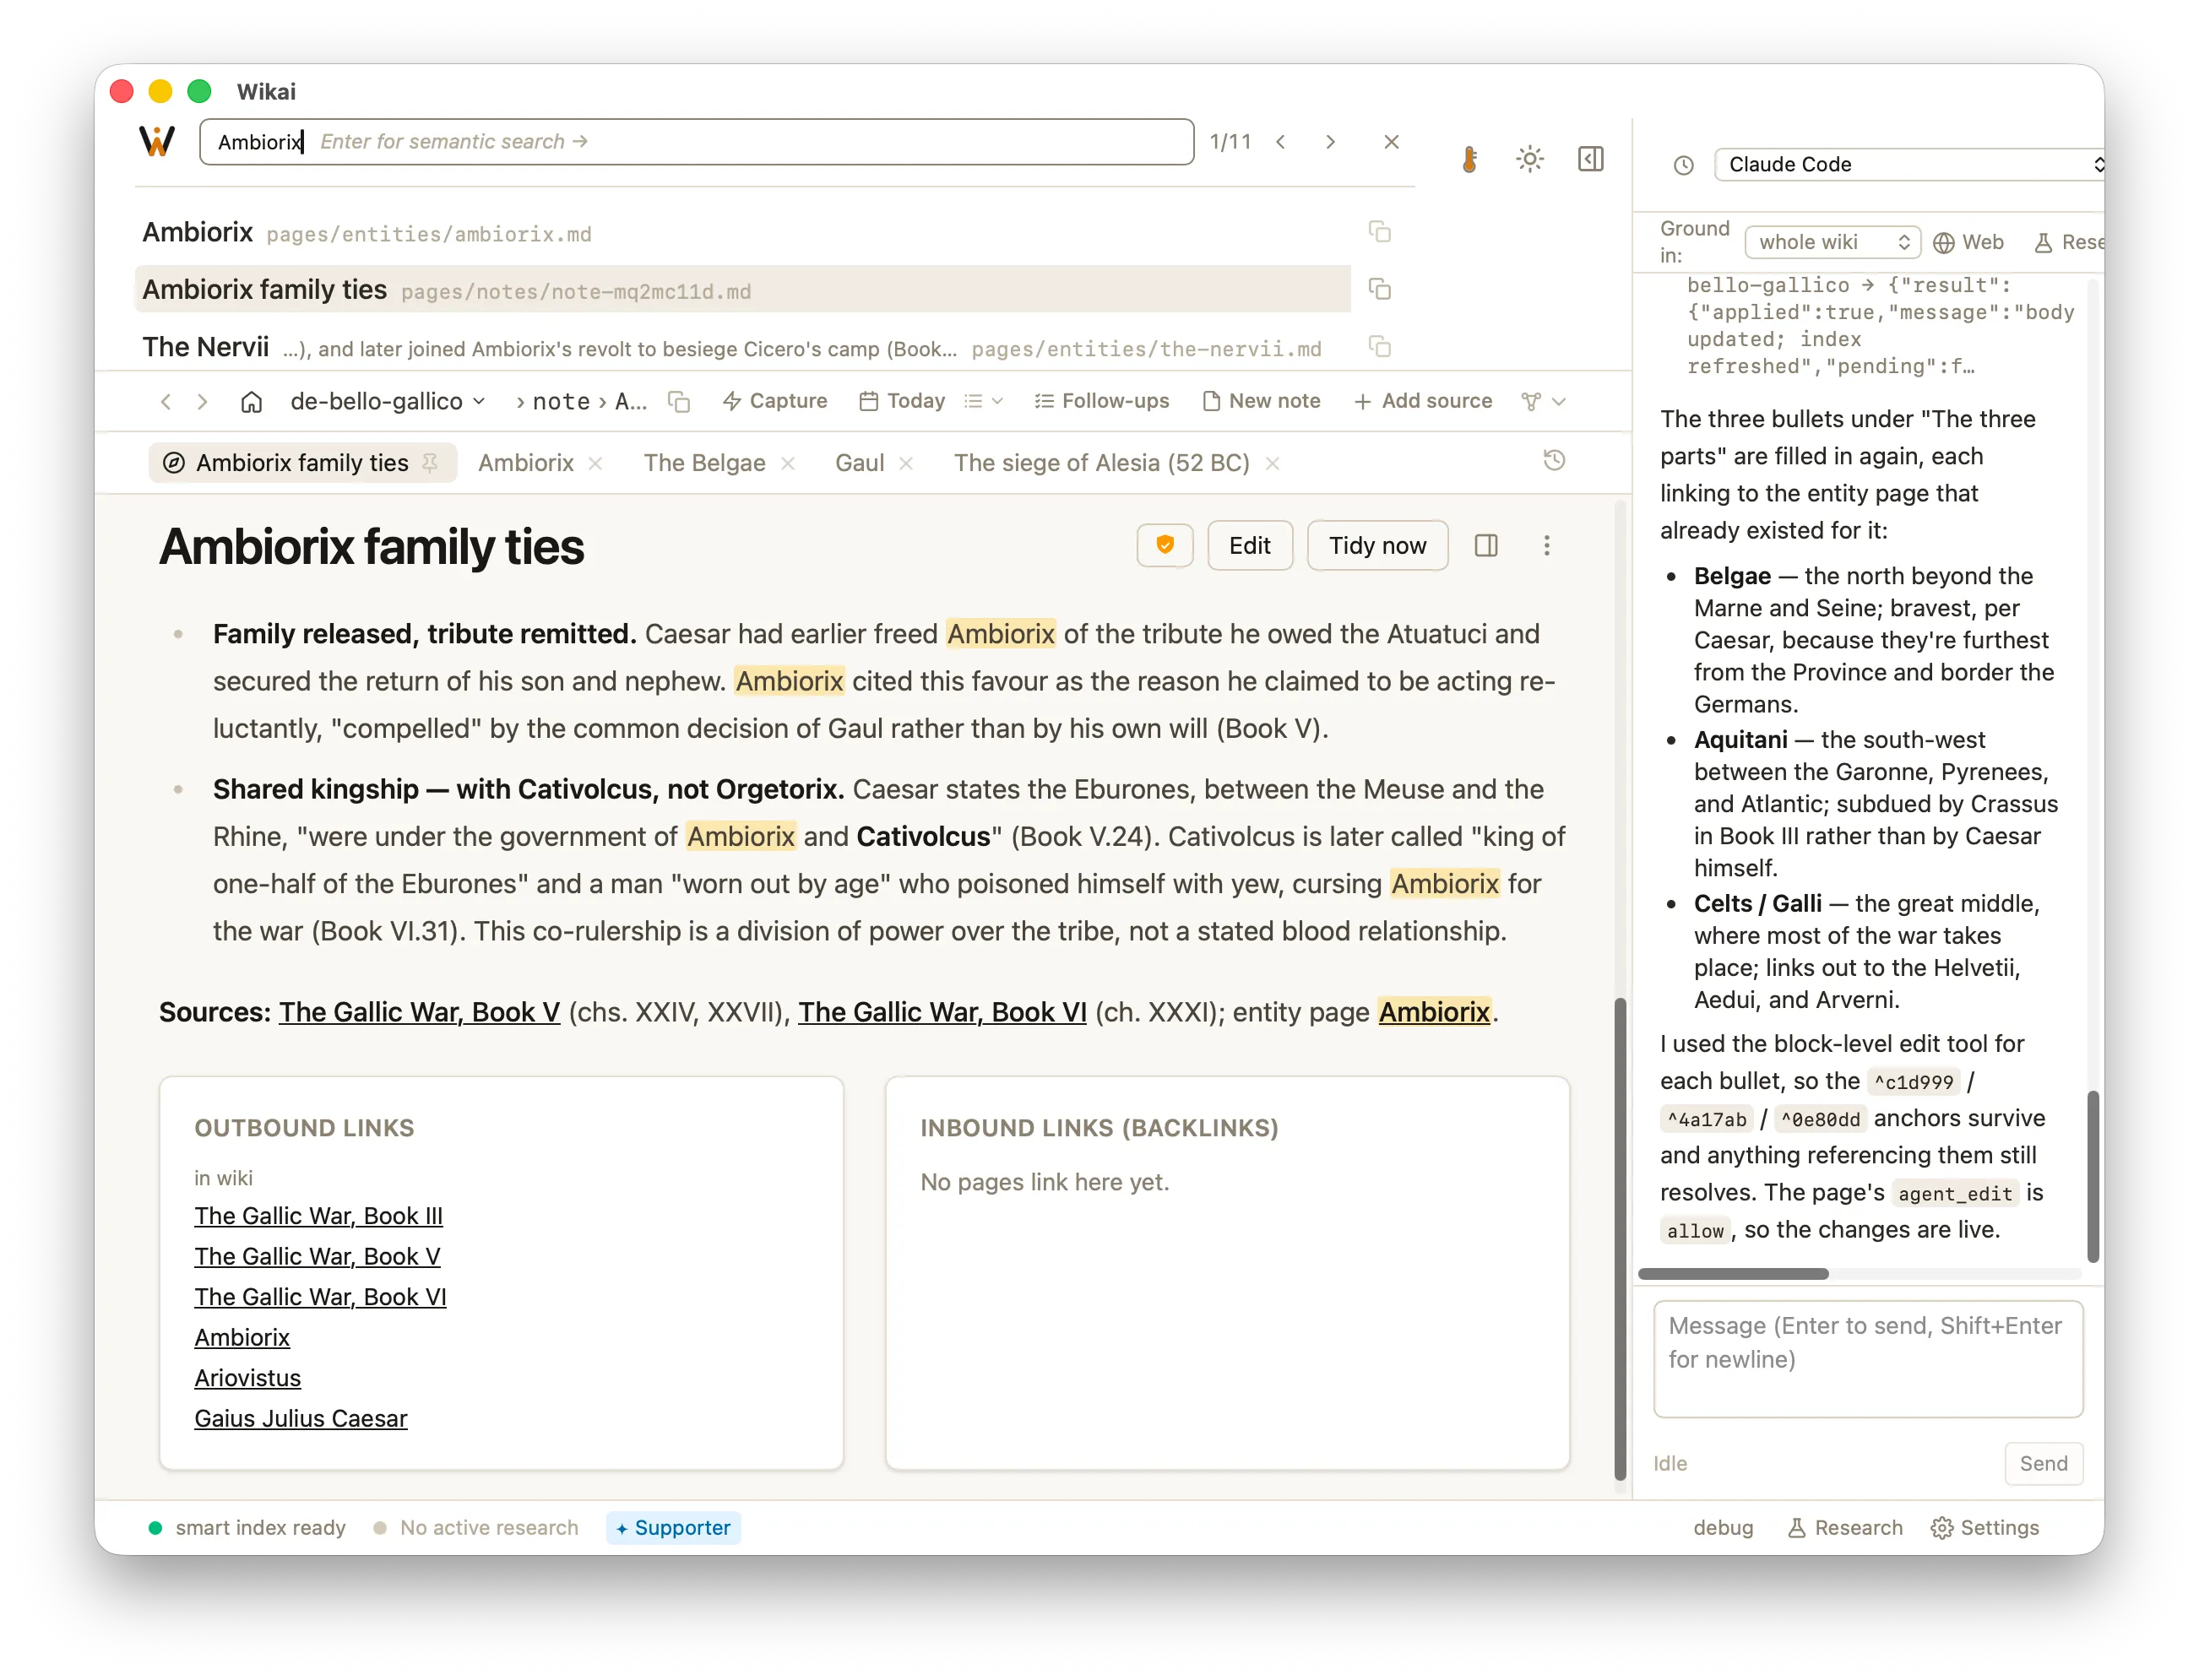Toggle the split view panel icon
The width and height of the screenshot is (2199, 1680).
click(1486, 545)
